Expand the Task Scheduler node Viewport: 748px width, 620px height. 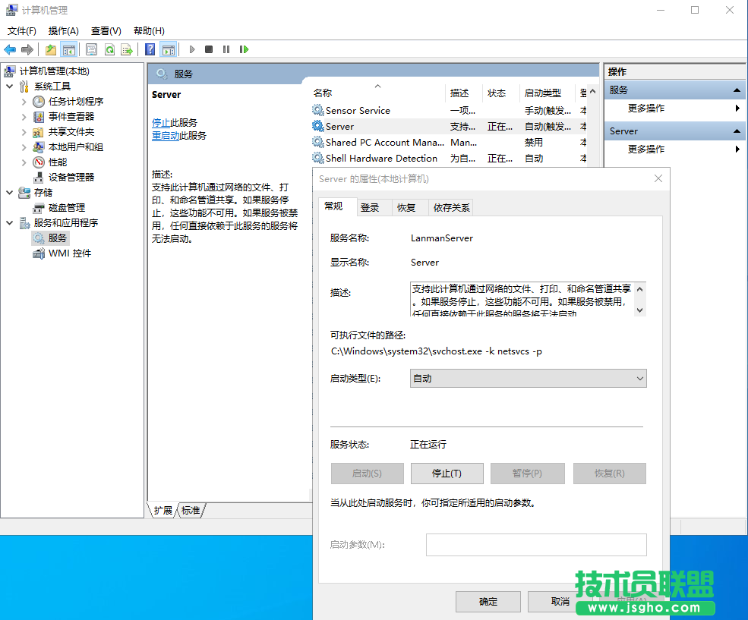coord(24,102)
